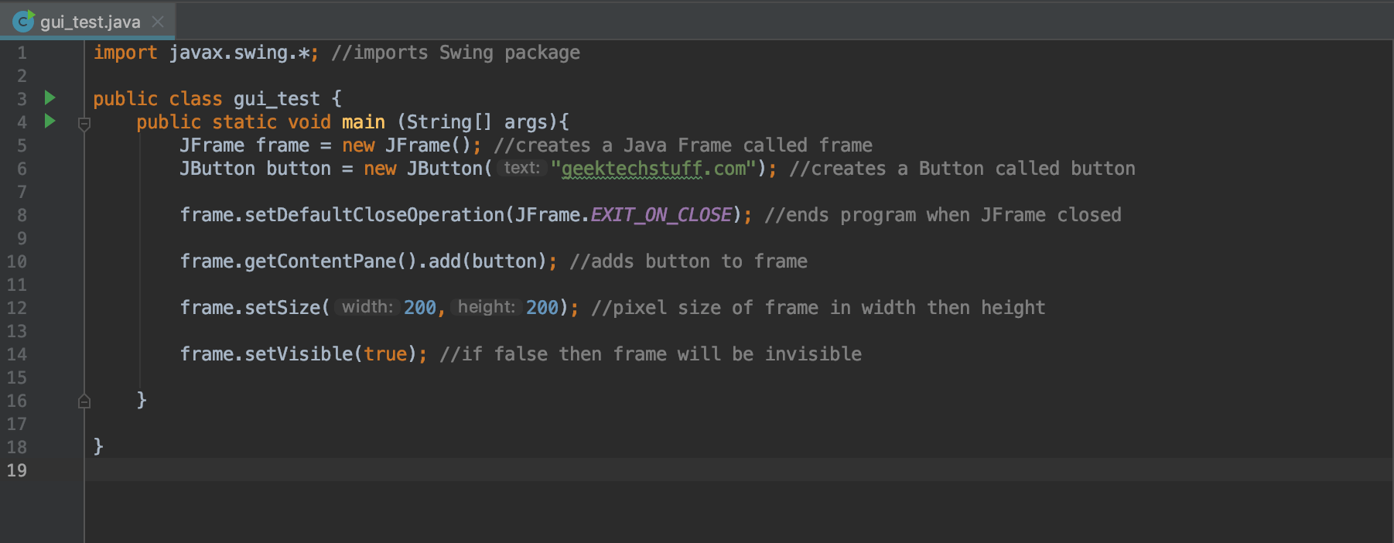1394x543 pixels.
Task: Collapse main method with fold marker
Action: 84,124
